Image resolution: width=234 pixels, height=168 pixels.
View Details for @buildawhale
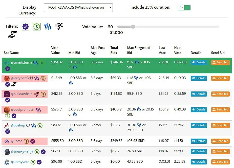[x=199, y=94]
